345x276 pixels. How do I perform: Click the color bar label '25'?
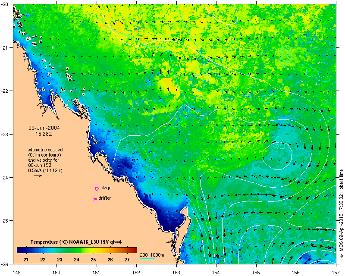coord(93,260)
